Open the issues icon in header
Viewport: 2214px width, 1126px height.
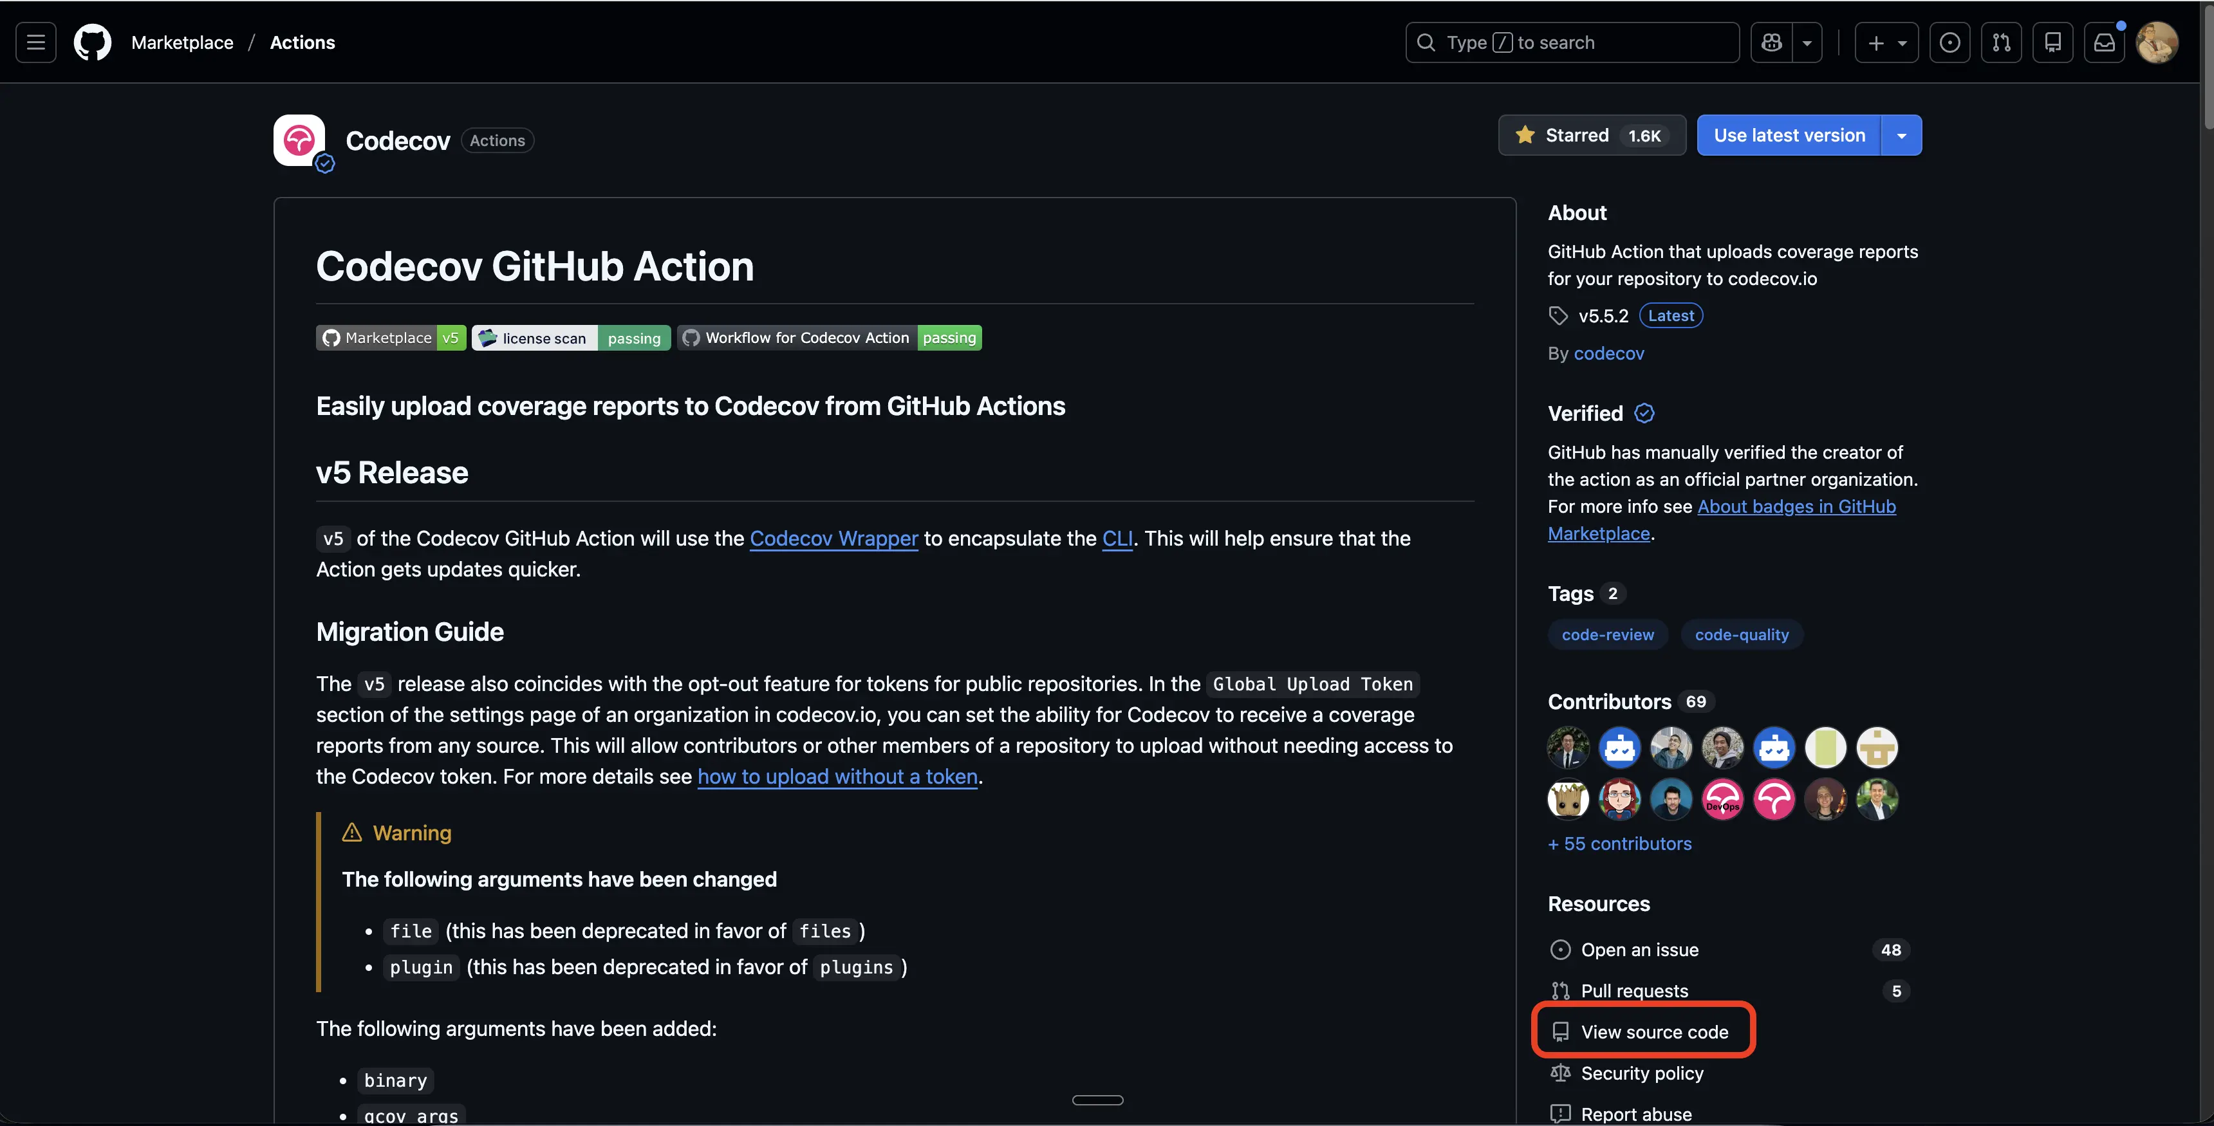point(1949,42)
